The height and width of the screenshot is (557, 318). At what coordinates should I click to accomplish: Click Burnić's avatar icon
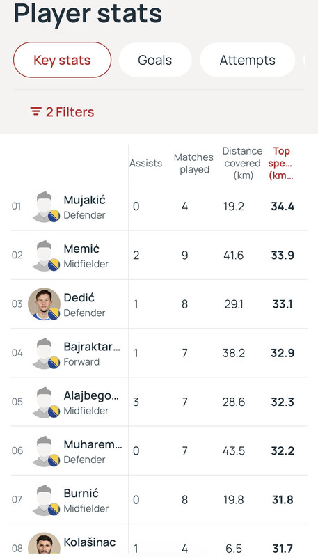point(45,499)
